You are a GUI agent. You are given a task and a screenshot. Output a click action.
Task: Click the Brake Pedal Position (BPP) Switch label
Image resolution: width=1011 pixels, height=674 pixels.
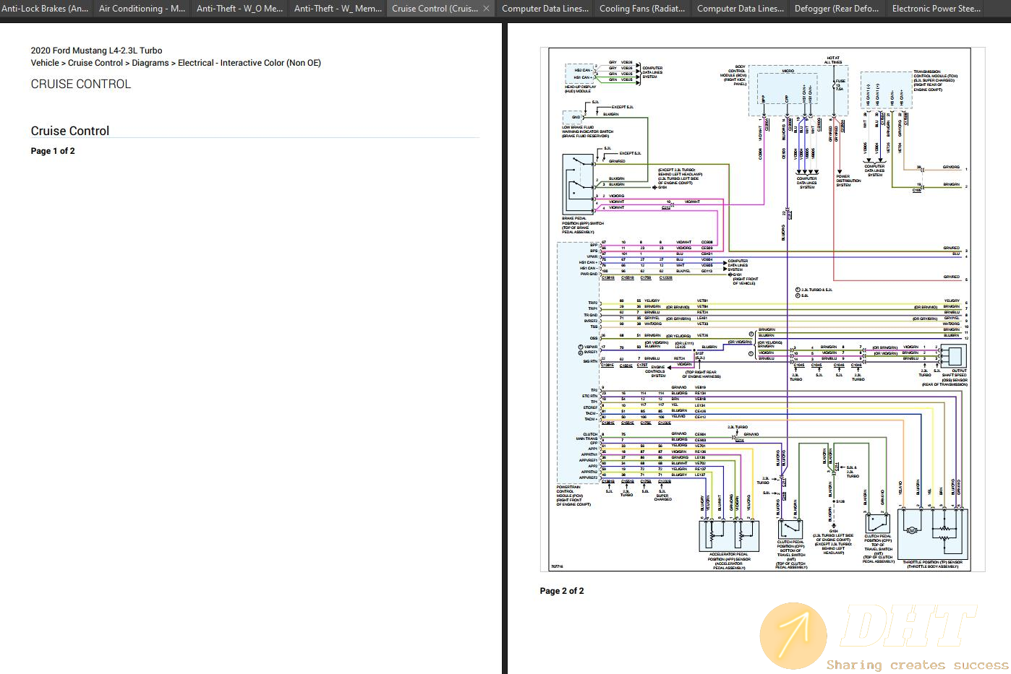582,225
